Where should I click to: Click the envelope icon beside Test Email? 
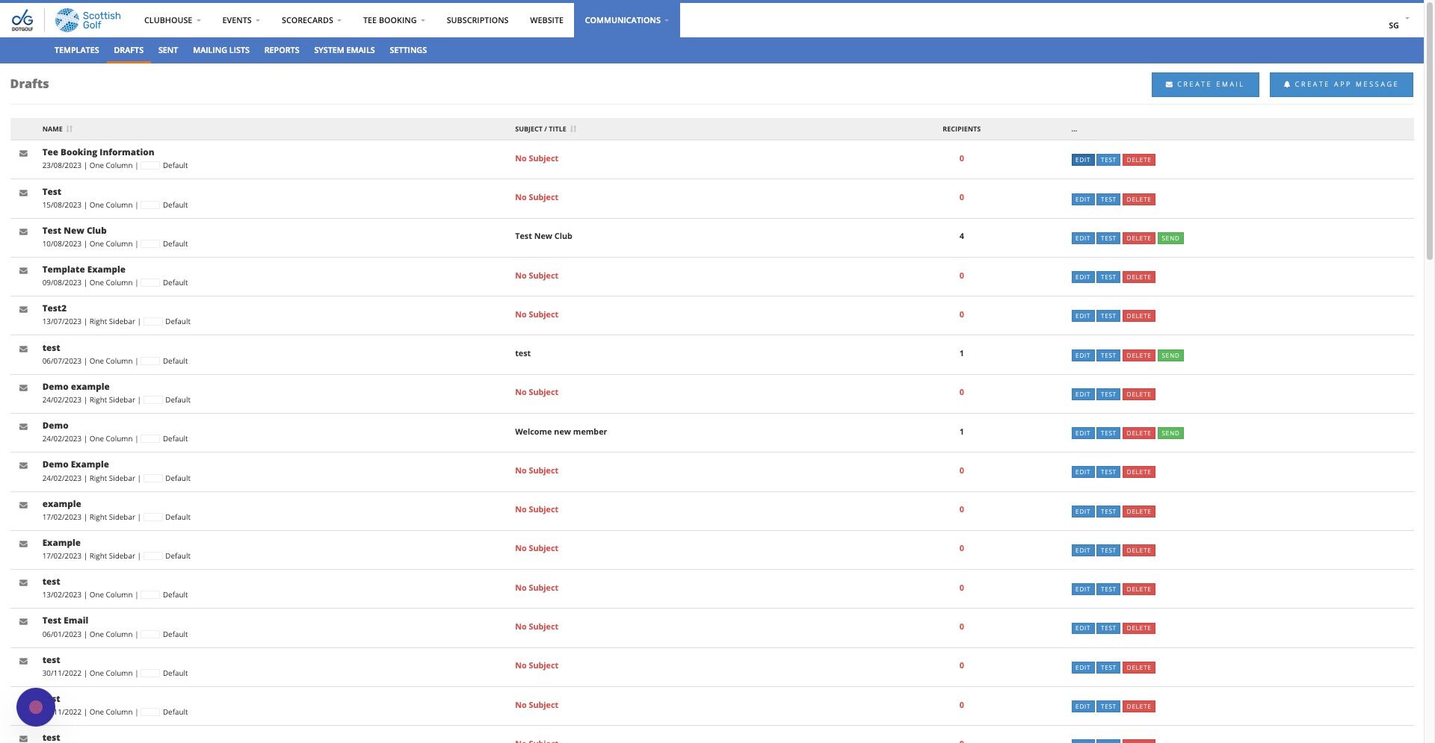point(24,622)
